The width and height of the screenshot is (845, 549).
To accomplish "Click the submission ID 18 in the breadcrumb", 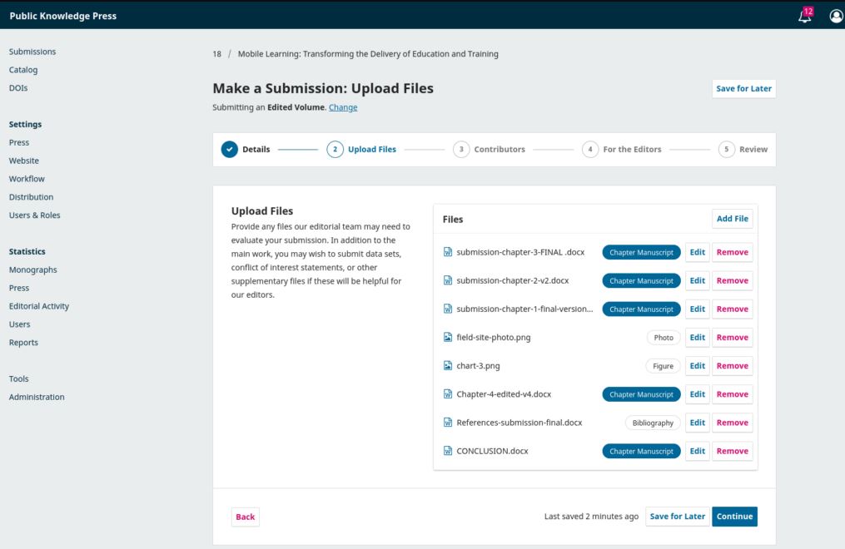I will (x=216, y=54).
